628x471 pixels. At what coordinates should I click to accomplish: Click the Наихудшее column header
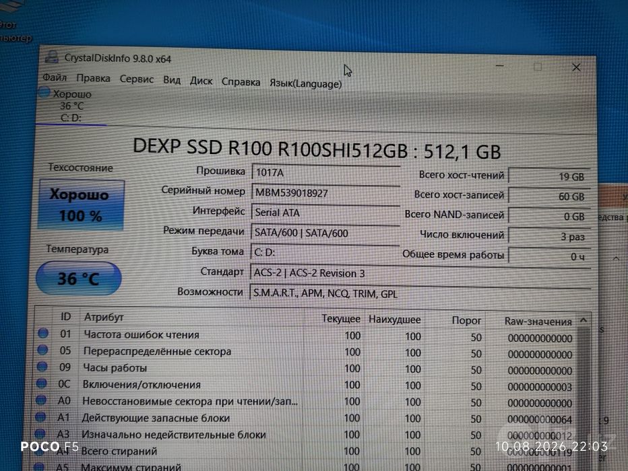pyautogui.click(x=394, y=320)
